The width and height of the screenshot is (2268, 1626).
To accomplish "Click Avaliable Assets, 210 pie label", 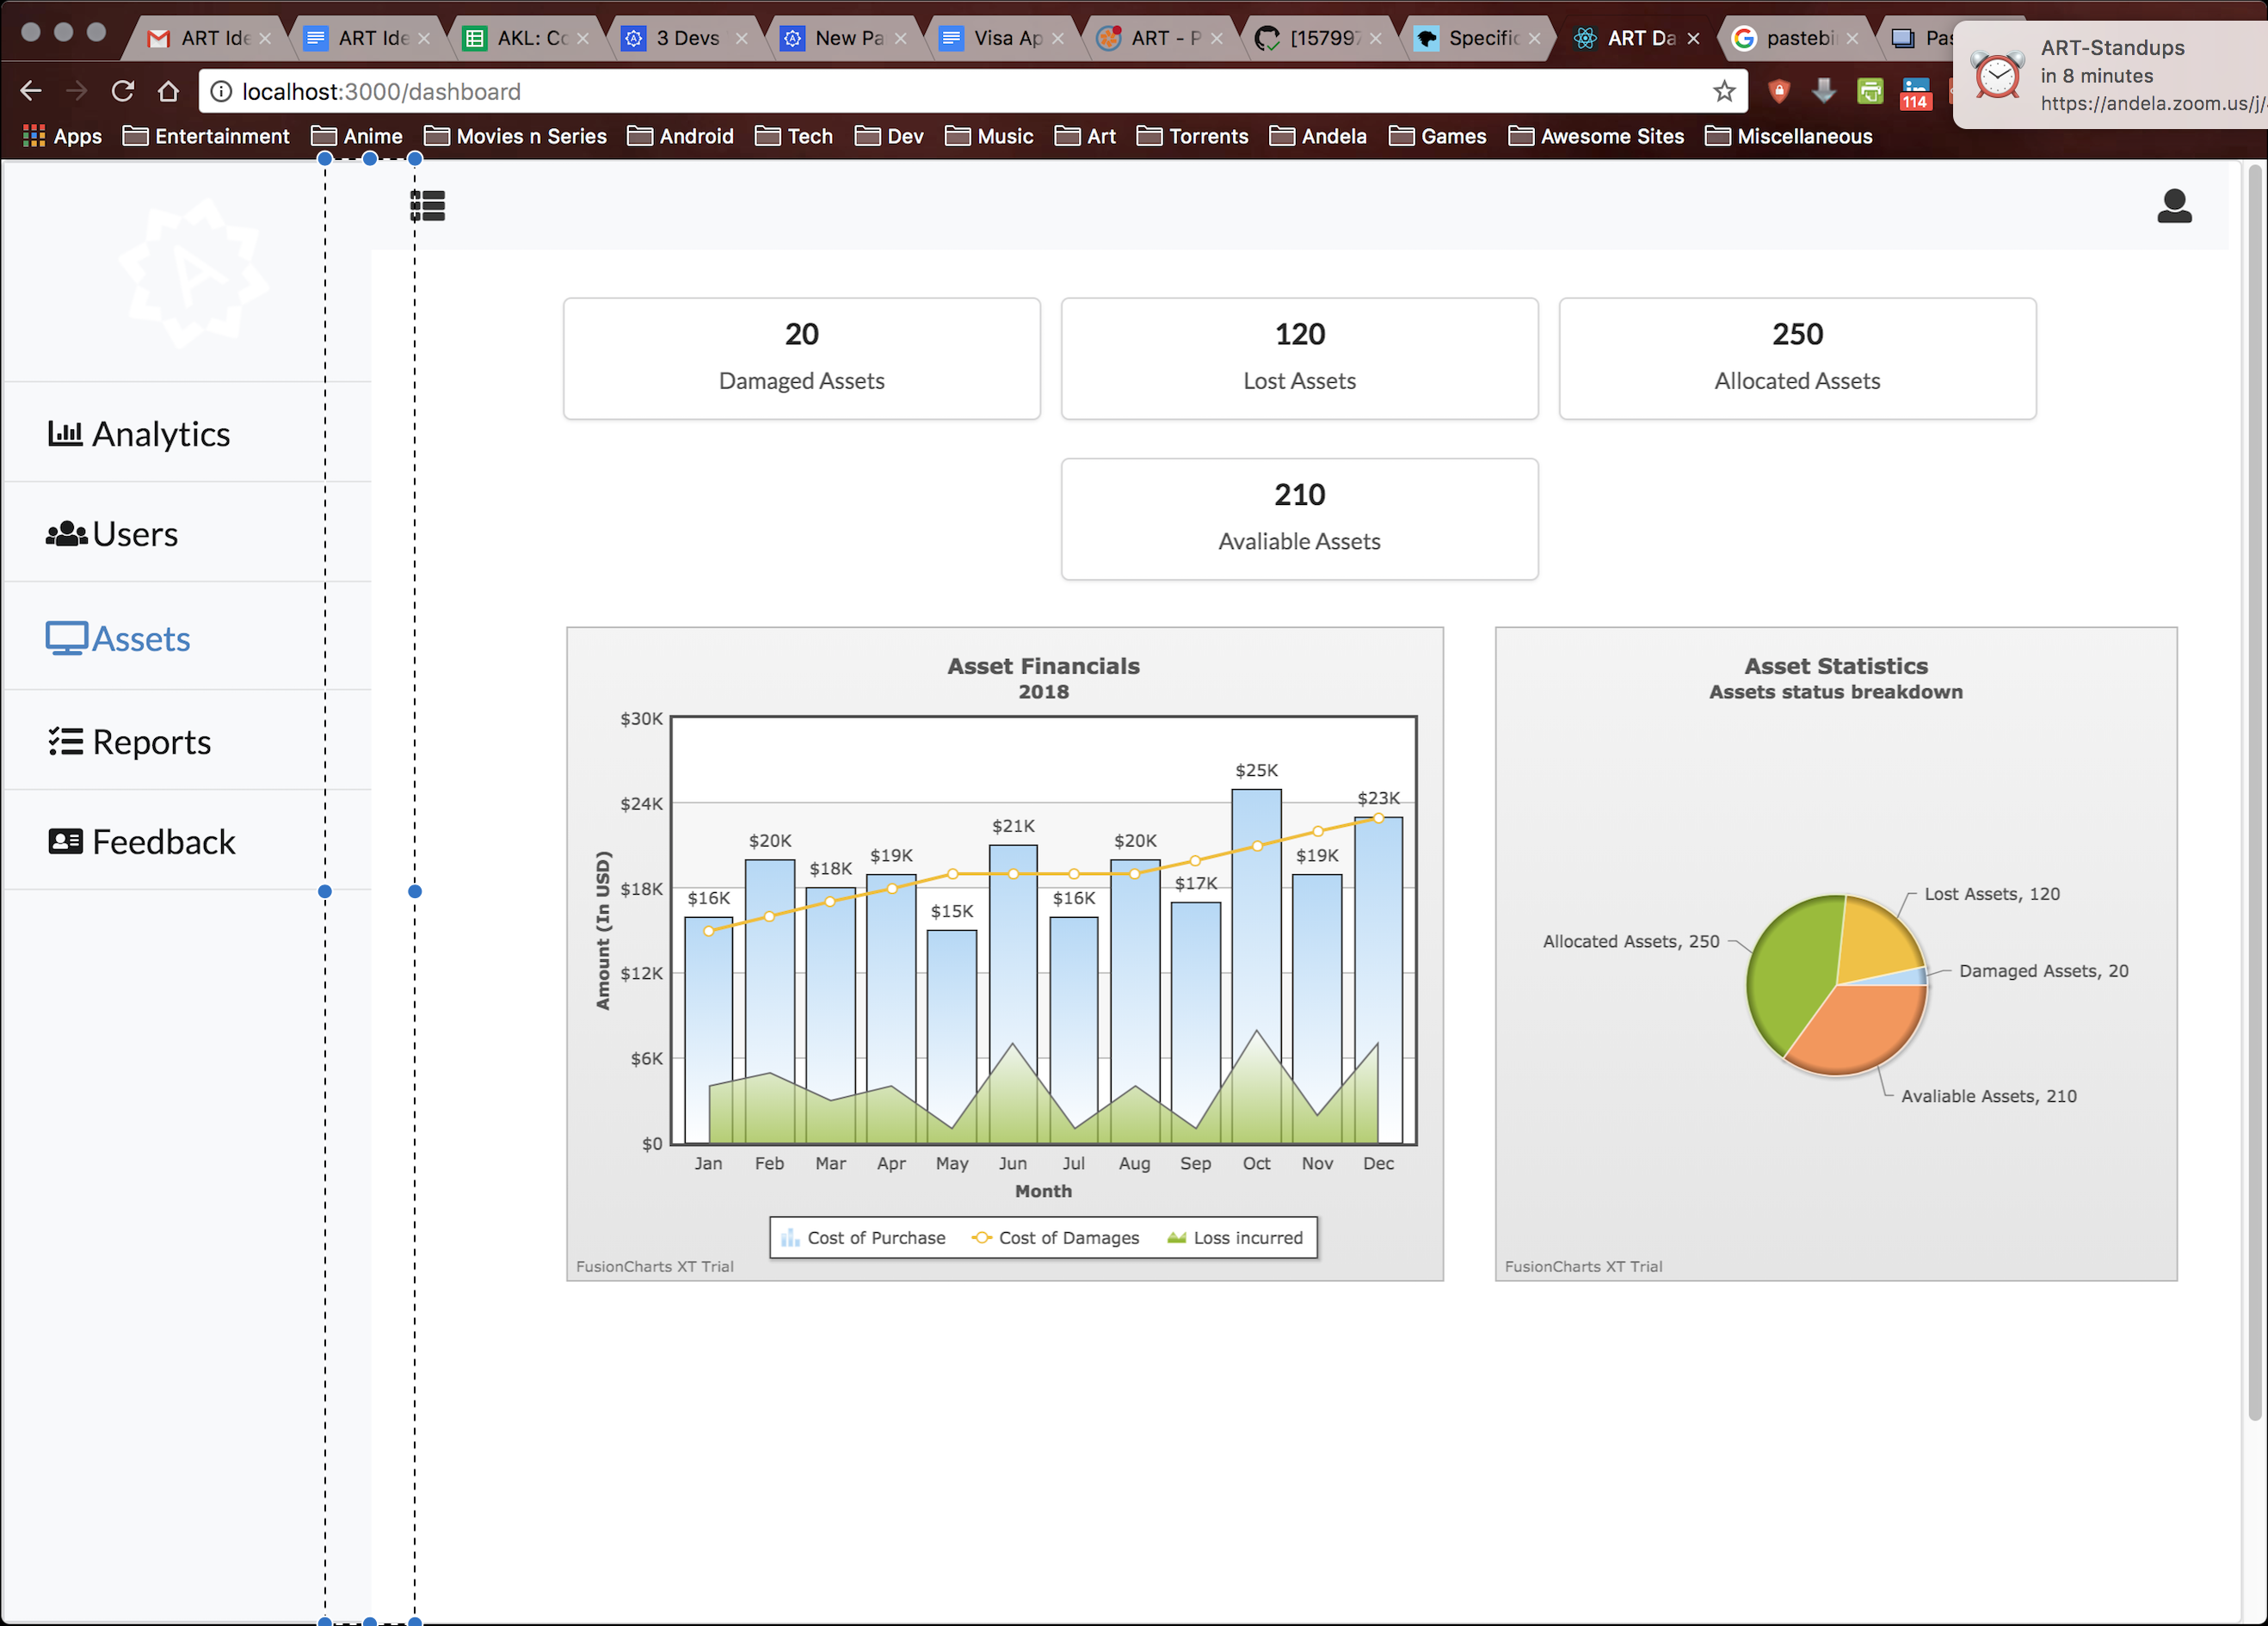I will coord(1988,1096).
